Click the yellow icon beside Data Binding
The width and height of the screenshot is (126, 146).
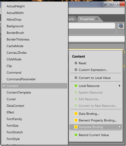tap(76, 114)
